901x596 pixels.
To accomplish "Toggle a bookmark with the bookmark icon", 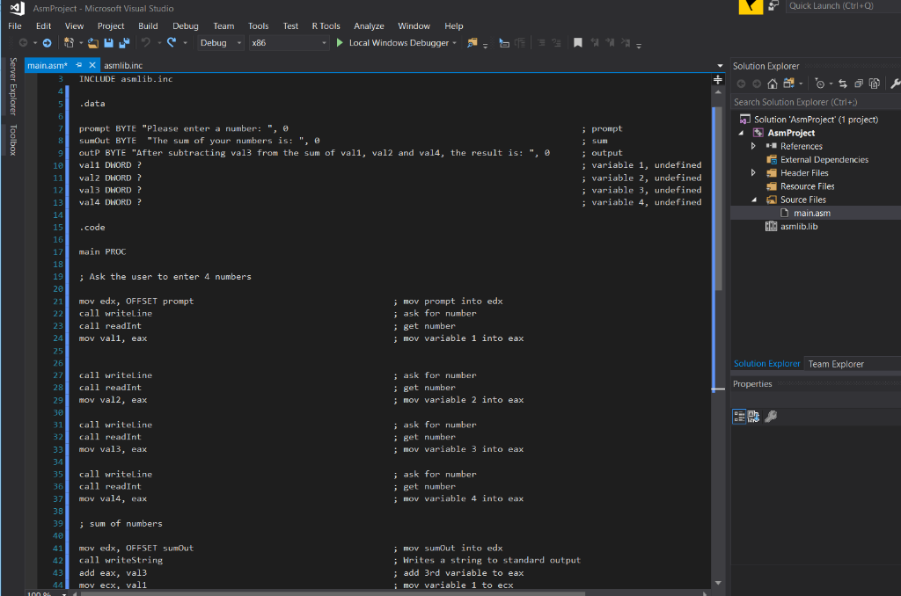I will [578, 43].
